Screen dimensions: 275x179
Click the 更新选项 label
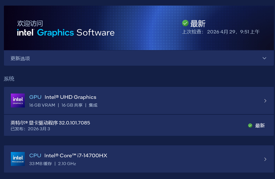tap(20, 58)
